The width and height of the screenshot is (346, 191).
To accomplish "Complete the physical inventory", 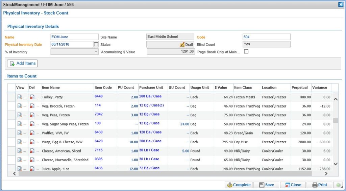I will tap(239, 185).
